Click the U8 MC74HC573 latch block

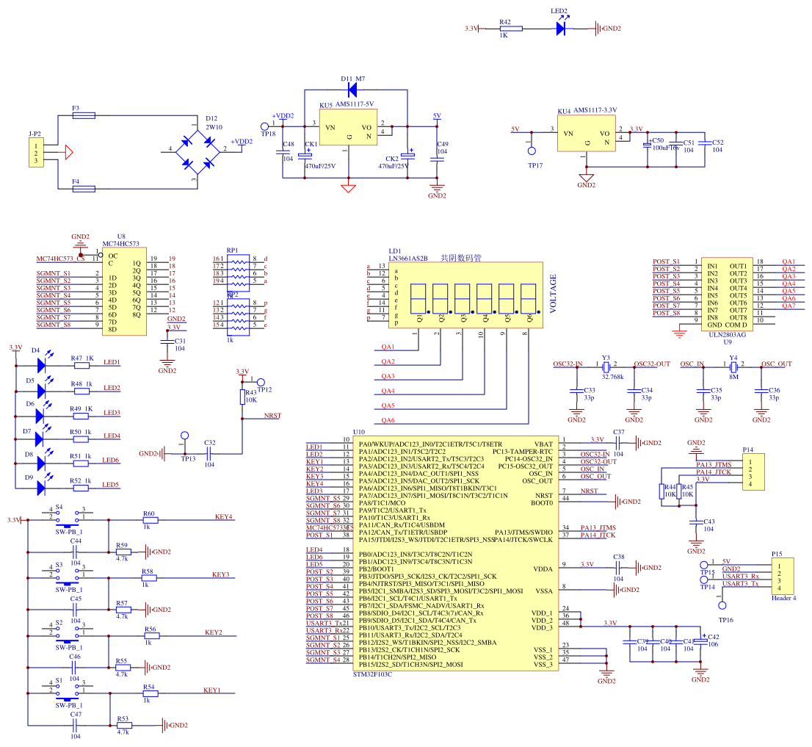(x=125, y=290)
